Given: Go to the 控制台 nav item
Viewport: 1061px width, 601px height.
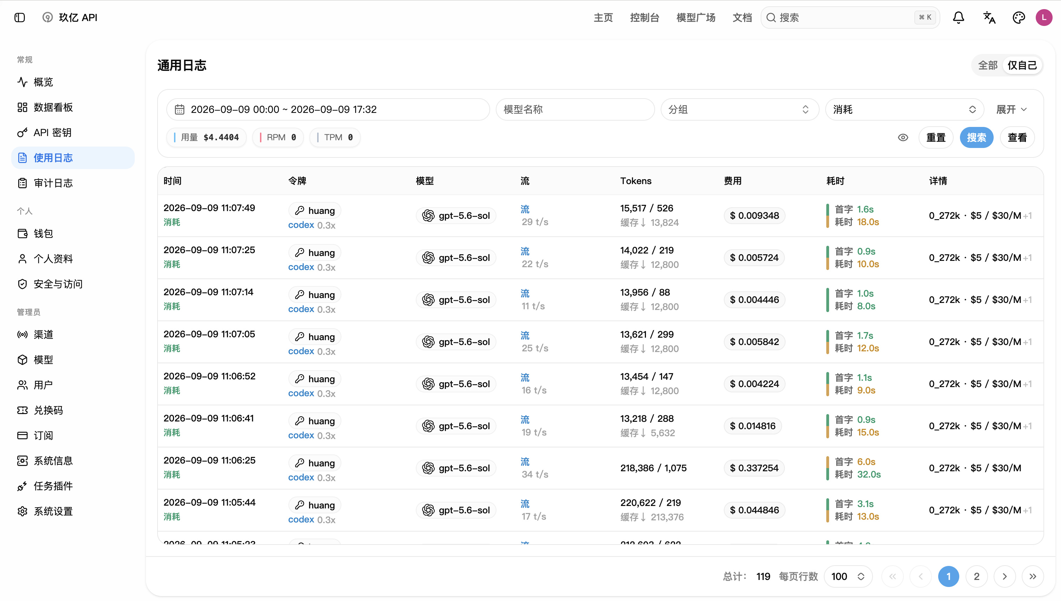Looking at the screenshot, I should [644, 17].
